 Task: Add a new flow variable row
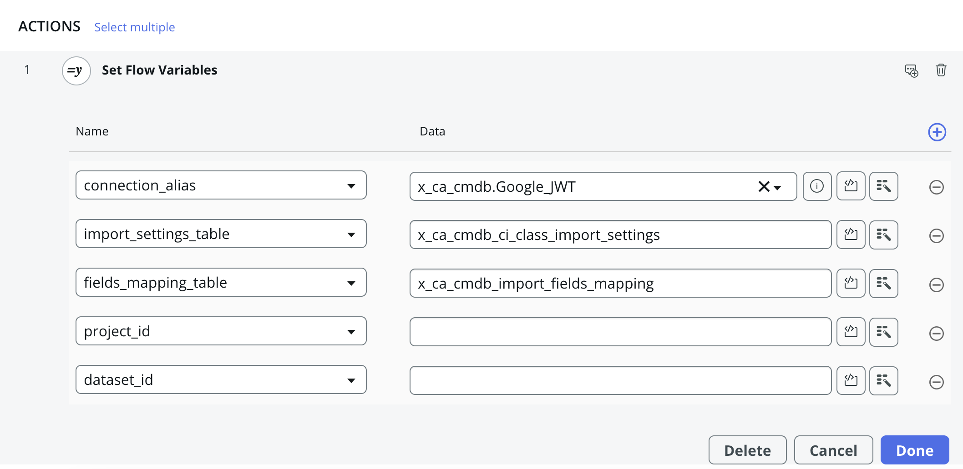937,132
